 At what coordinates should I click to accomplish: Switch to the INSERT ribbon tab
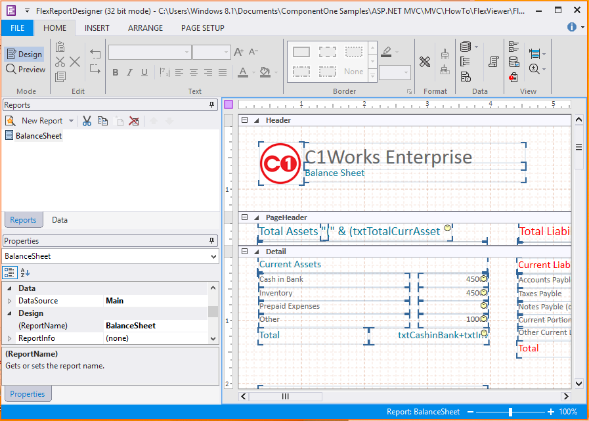(97, 28)
